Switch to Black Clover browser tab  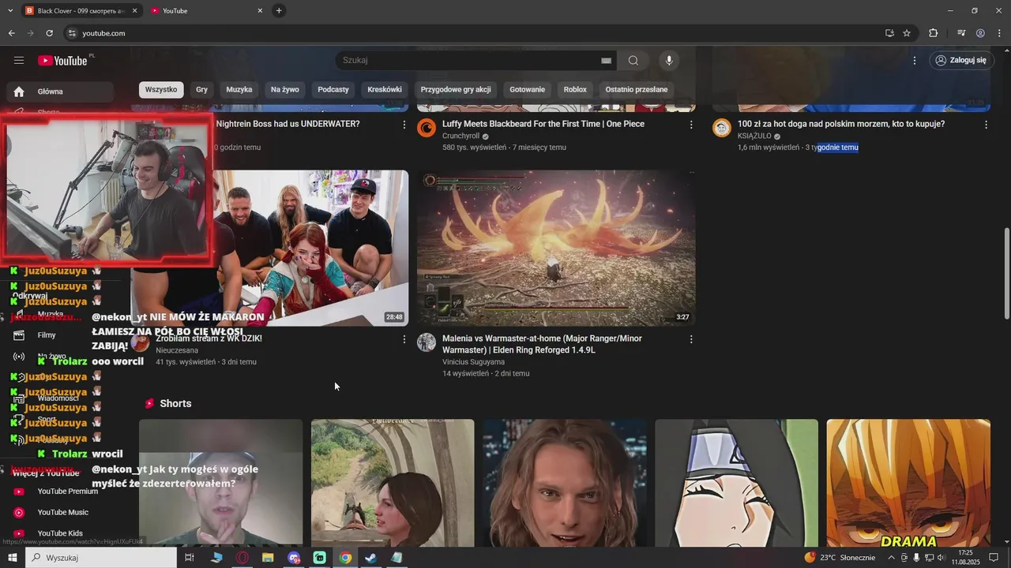81,11
